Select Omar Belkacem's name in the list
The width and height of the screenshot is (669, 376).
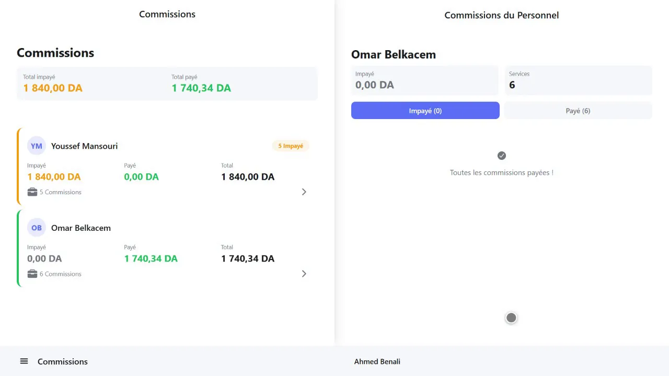pos(81,228)
